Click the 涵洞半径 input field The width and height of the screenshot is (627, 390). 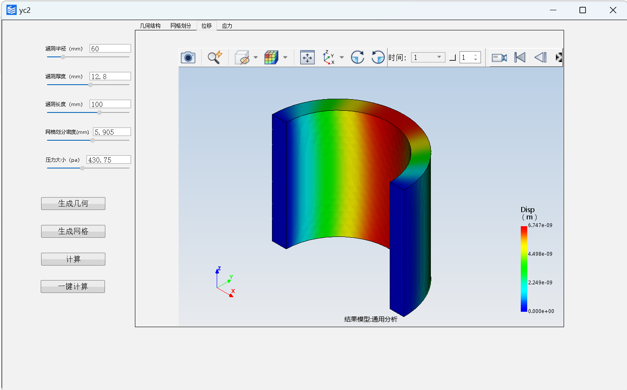click(x=110, y=49)
